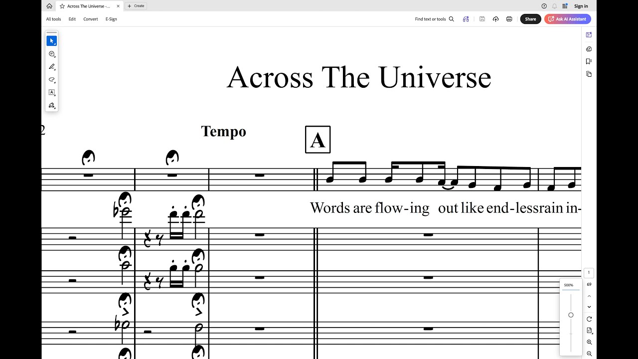
Task: Open the E-Sign menu
Action: 111,19
